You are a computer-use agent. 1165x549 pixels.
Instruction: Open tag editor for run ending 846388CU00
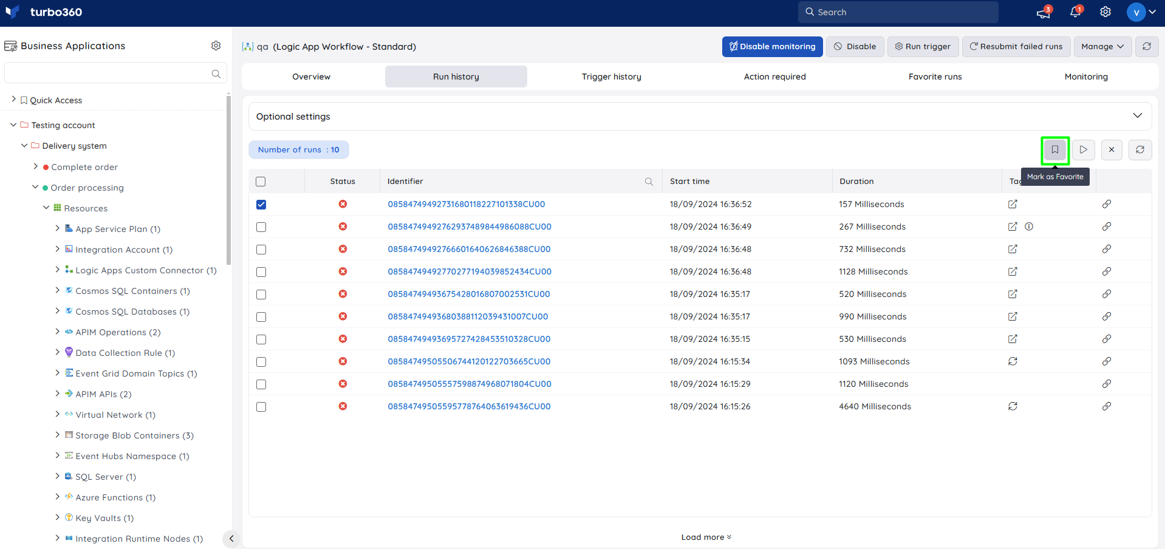click(1013, 250)
